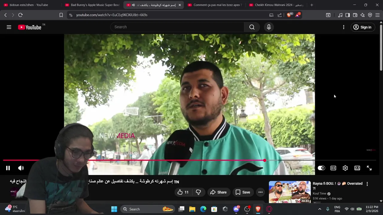Open the ENG FRA language switcher
Image resolution: width=383 pixels, height=215 pixels.
click(x=337, y=209)
